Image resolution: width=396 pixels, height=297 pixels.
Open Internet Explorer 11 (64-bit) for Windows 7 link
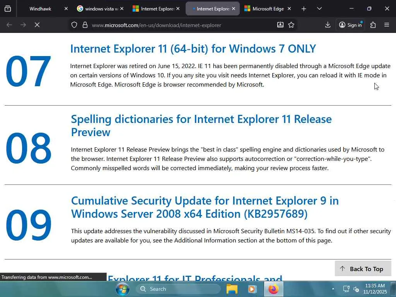tap(193, 48)
